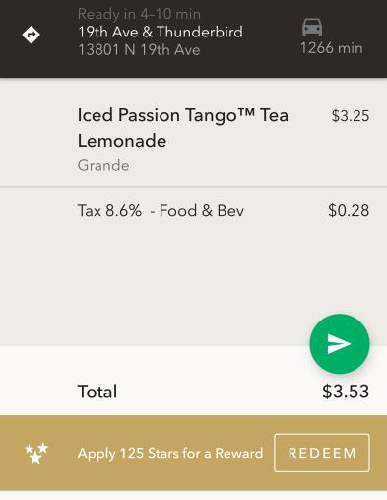Image resolution: width=387 pixels, height=500 pixels.
Task: Tap the 13801 N 19th Ave address
Action: coord(139,50)
